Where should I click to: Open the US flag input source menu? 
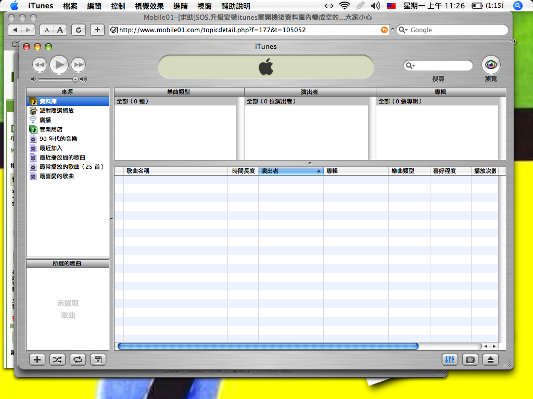click(x=391, y=6)
